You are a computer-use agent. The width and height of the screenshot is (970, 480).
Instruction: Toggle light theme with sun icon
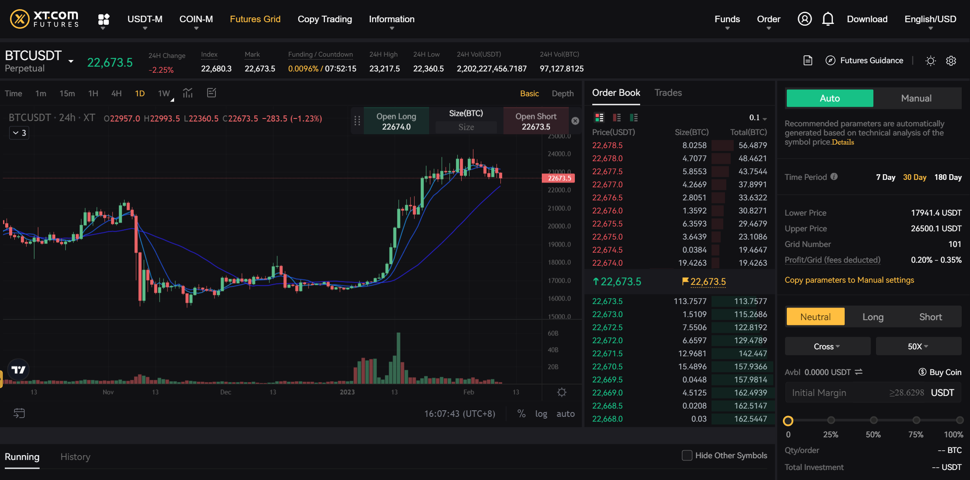click(930, 61)
